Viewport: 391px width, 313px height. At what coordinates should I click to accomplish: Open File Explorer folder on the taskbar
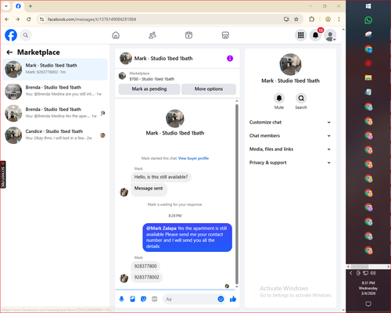[368, 77]
